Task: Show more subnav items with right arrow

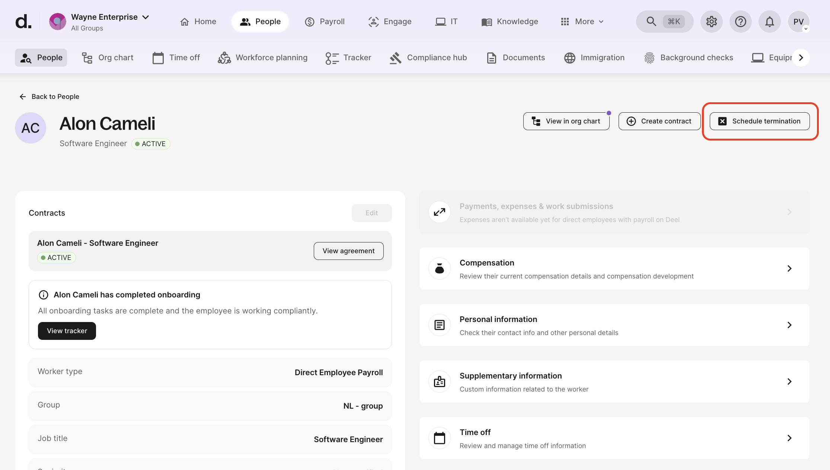Action: click(801, 58)
